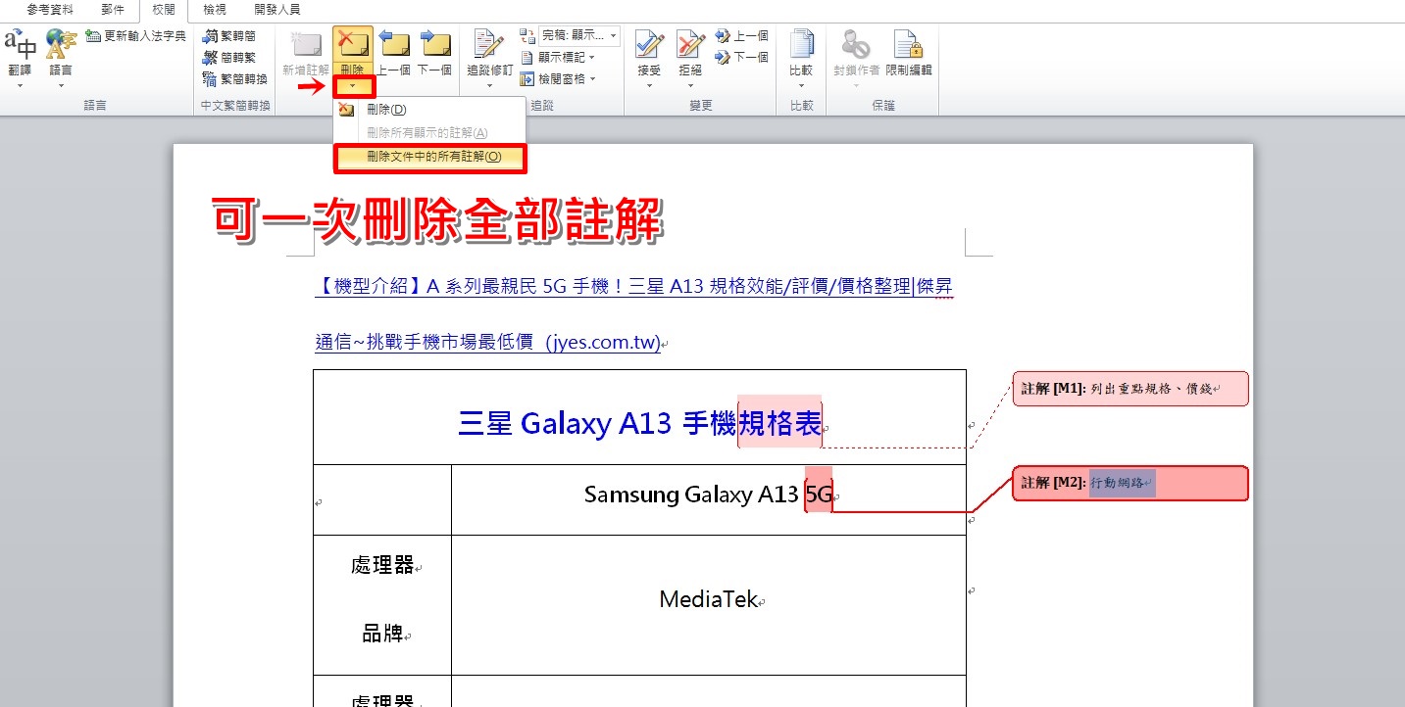Click the 新增註解 (New Comment) button
Screen dimensions: 1405x707
click(306, 54)
